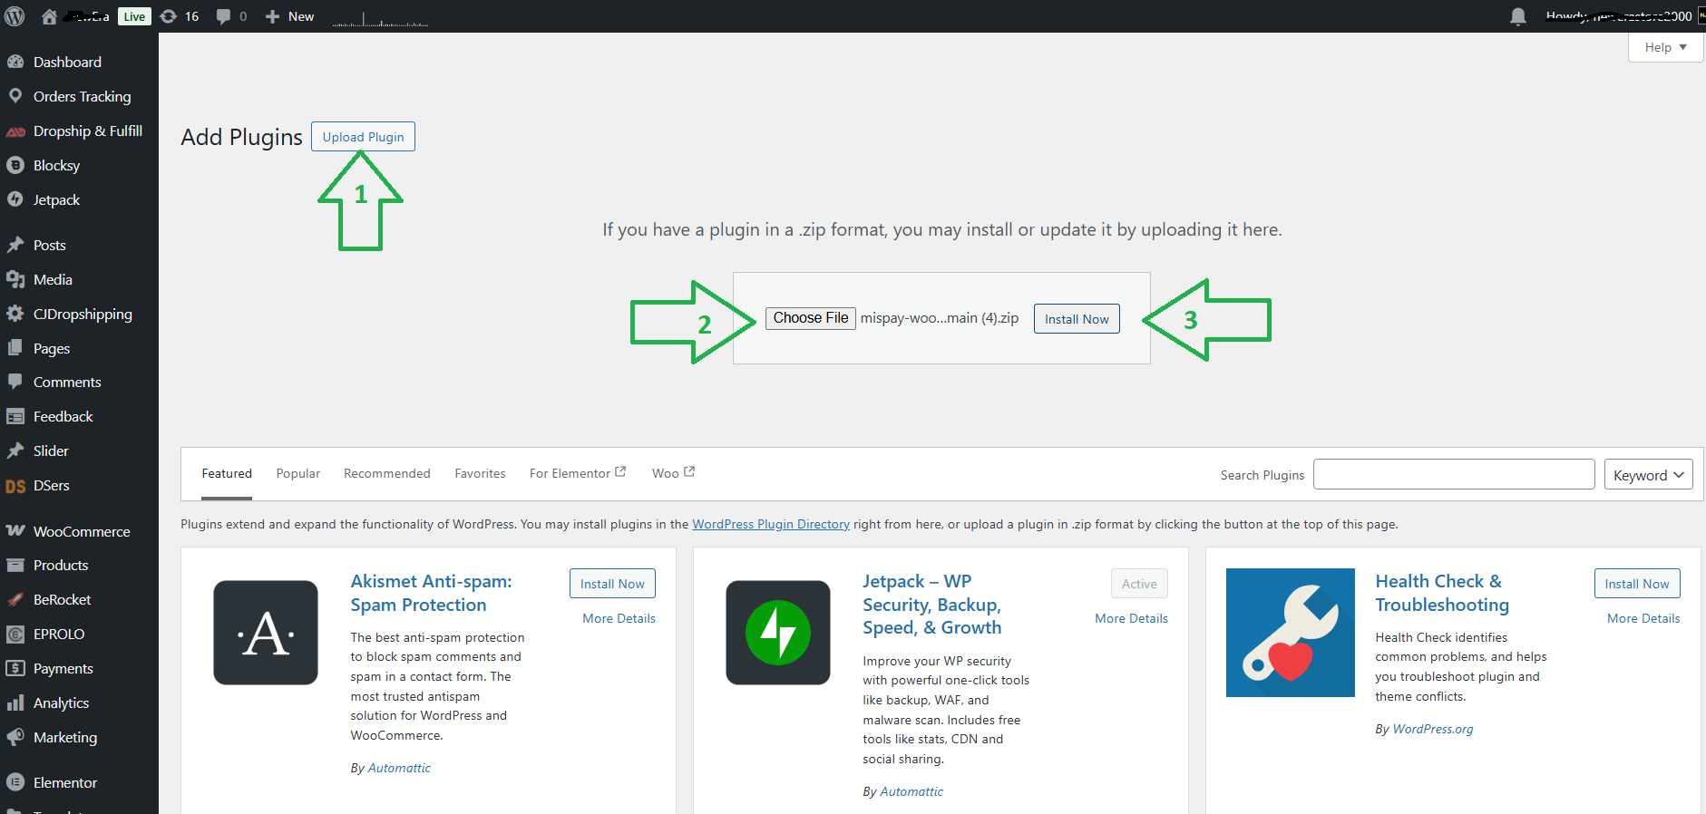Screen dimensions: 1706x814
Task: Click the Marketing megaphone icon
Action: click(x=15, y=737)
